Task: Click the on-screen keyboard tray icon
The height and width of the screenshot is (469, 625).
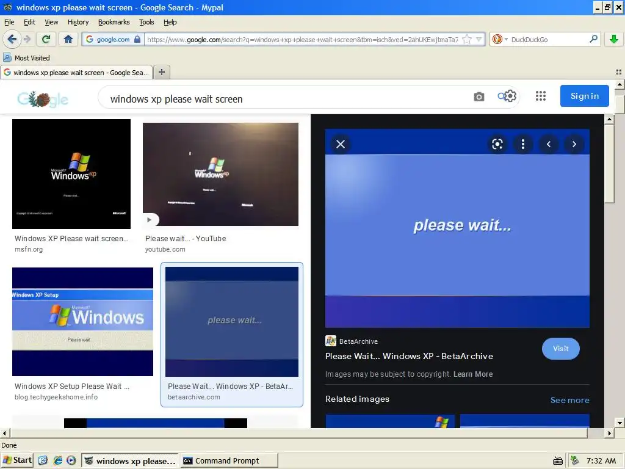Action: pyautogui.click(x=558, y=461)
